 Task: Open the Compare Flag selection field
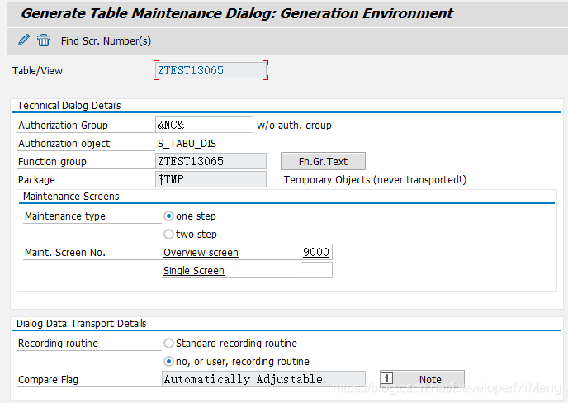263,380
